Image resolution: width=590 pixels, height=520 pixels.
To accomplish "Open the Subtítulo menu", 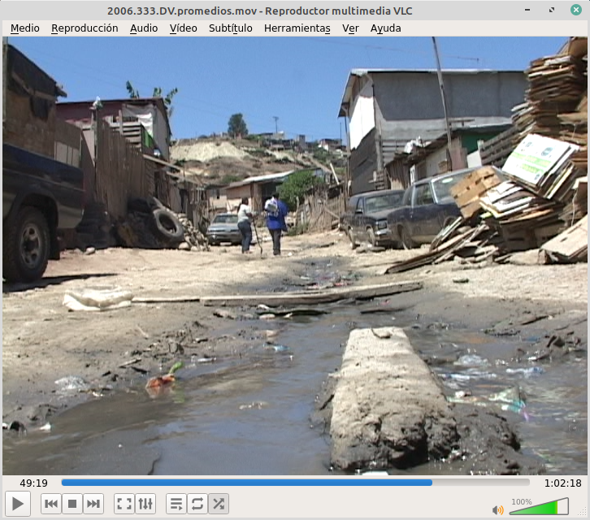I will [230, 28].
